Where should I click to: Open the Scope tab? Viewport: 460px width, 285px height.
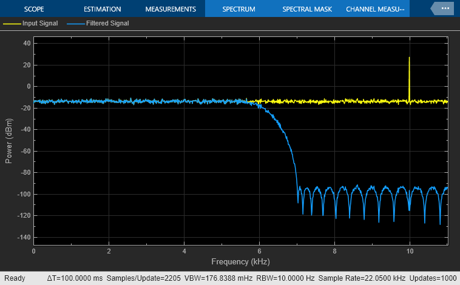34,9
